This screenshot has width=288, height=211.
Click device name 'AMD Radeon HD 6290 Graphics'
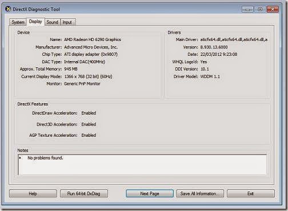pos(93,39)
